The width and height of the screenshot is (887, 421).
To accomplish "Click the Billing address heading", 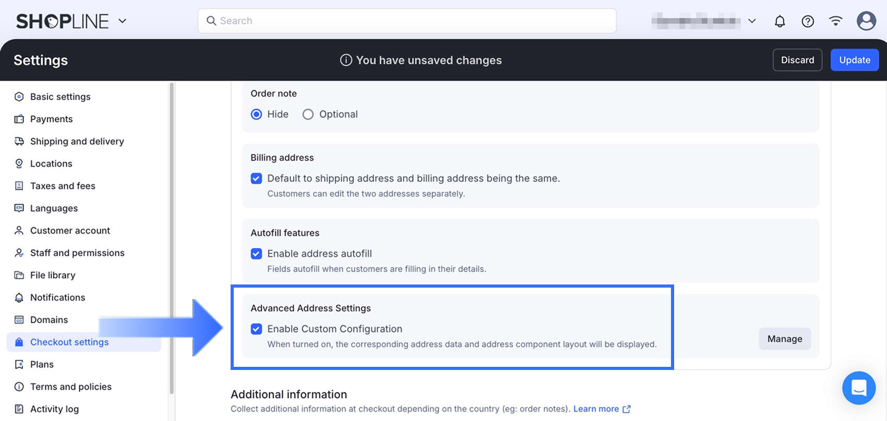I will (282, 157).
